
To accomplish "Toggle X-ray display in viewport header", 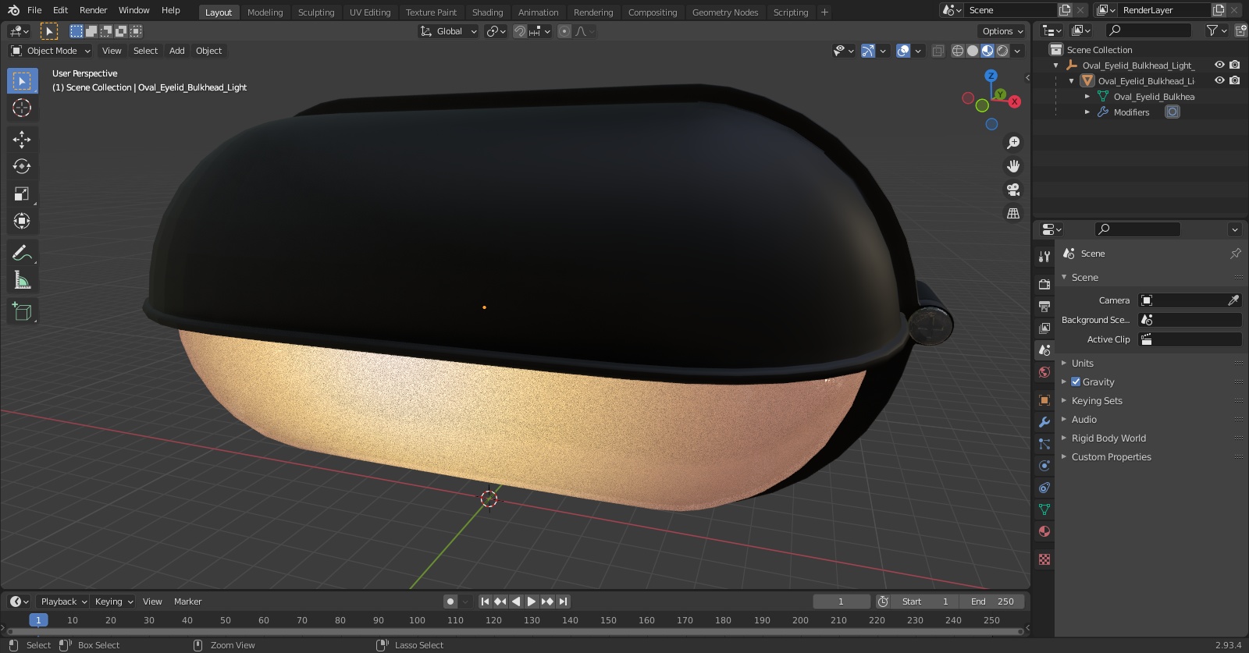I will (x=938, y=51).
